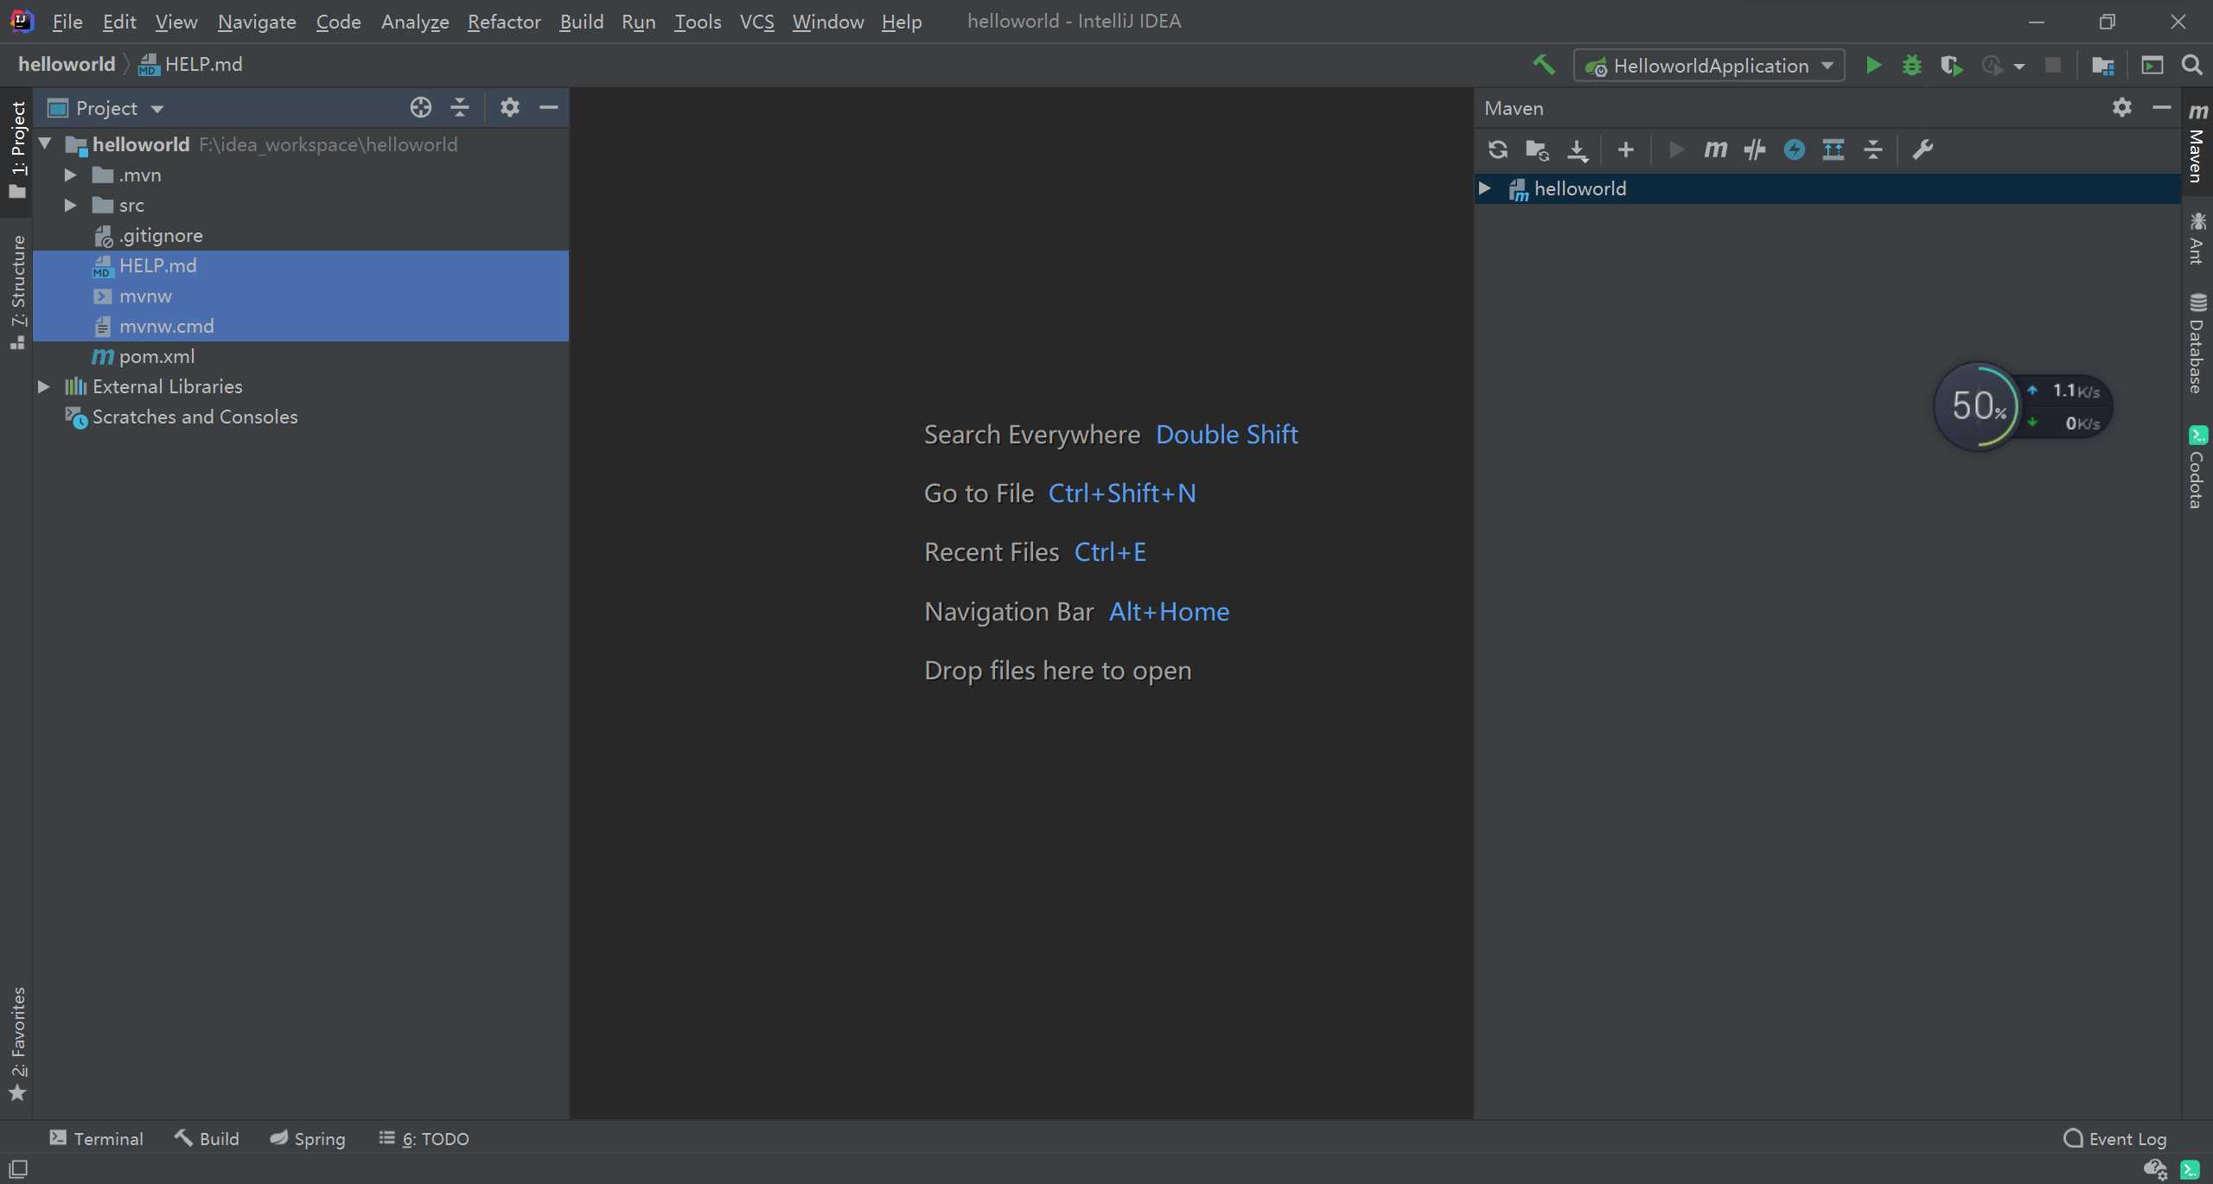This screenshot has height=1184, width=2213.
Task: Open the Ant side tab
Action: 2197,239
